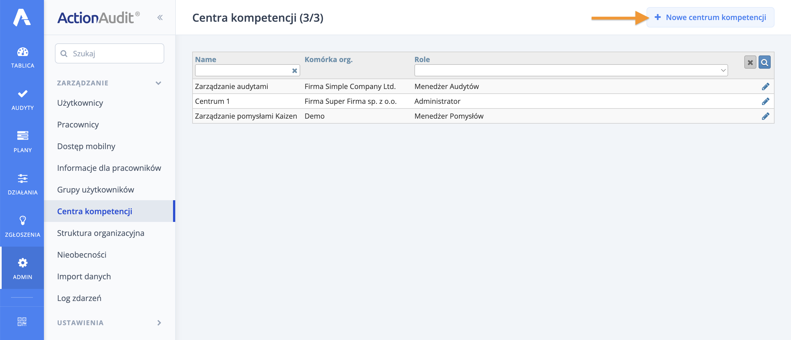Clear all table filters with X button
Image resolution: width=791 pixels, height=340 pixels.
point(750,63)
